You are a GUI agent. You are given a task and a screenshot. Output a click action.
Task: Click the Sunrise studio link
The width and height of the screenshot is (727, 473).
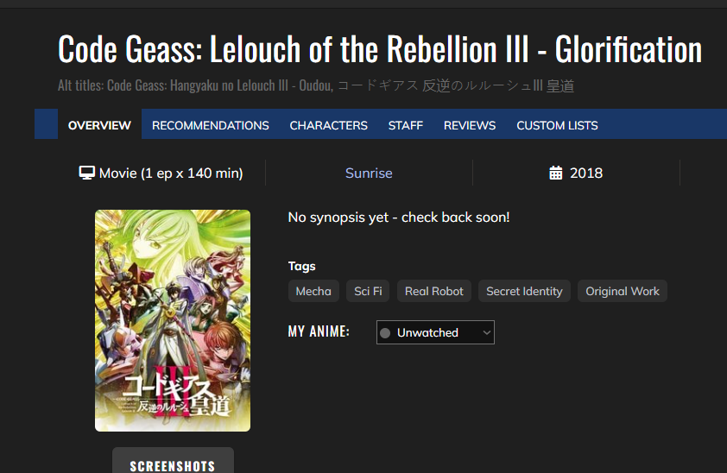[x=369, y=173]
